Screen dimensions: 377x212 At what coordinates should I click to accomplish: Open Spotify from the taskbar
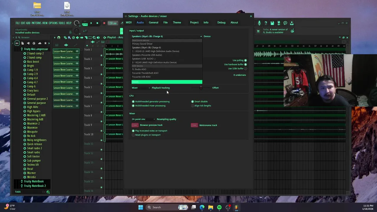pos(219,207)
